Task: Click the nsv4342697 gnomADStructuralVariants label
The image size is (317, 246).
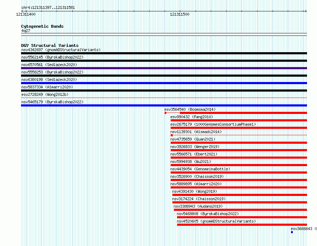Action: coord(61,50)
